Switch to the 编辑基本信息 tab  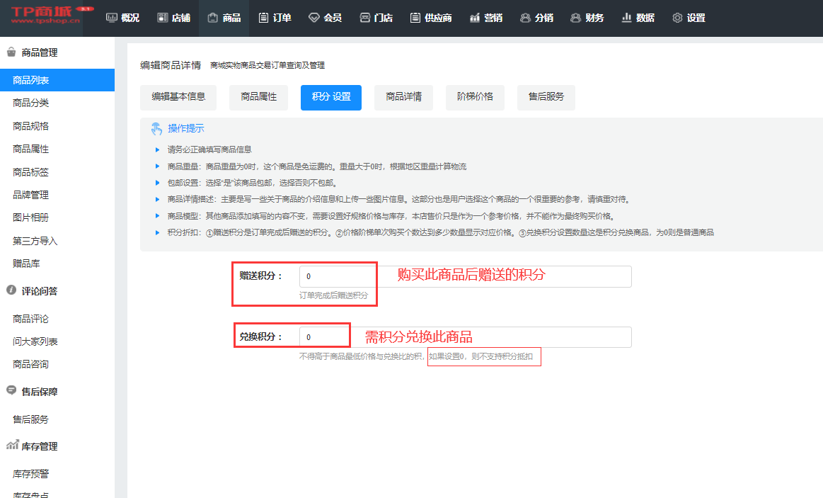click(178, 97)
